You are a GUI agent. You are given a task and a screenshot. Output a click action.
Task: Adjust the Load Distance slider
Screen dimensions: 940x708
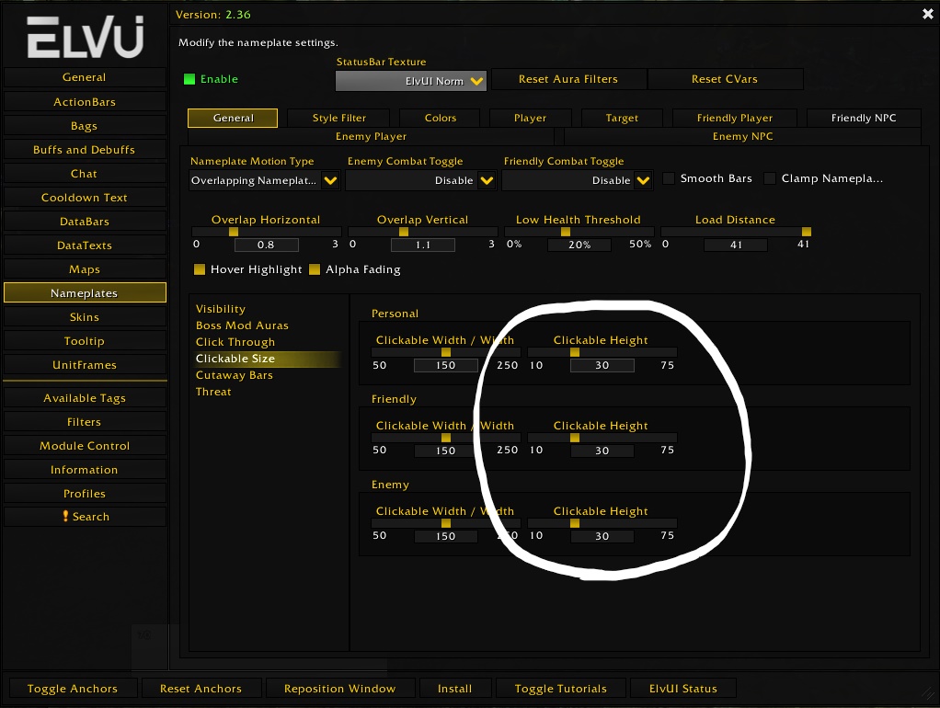coord(736,232)
